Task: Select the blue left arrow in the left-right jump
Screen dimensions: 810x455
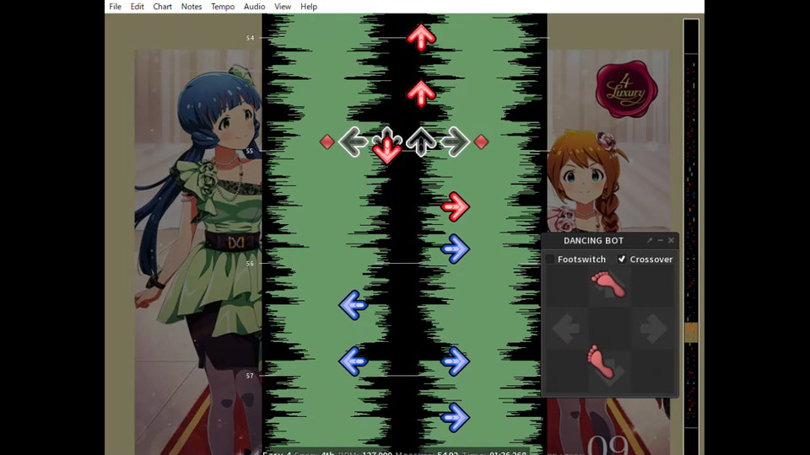Action: click(x=354, y=361)
